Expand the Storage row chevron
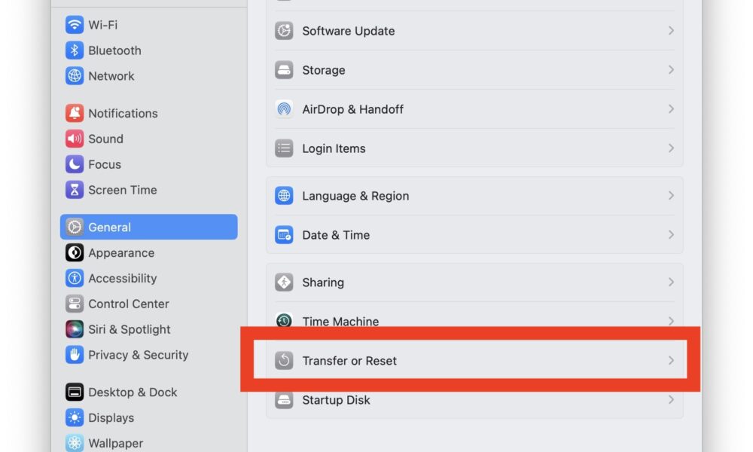This screenshot has height=452, width=753. pos(671,70)
